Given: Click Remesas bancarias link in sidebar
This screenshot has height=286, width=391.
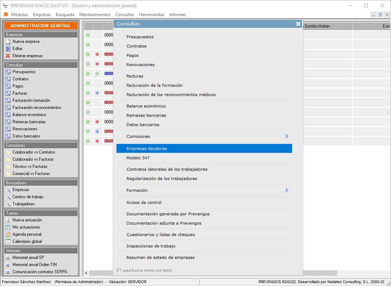Looking at the screenshot, I should pos(29,122).
